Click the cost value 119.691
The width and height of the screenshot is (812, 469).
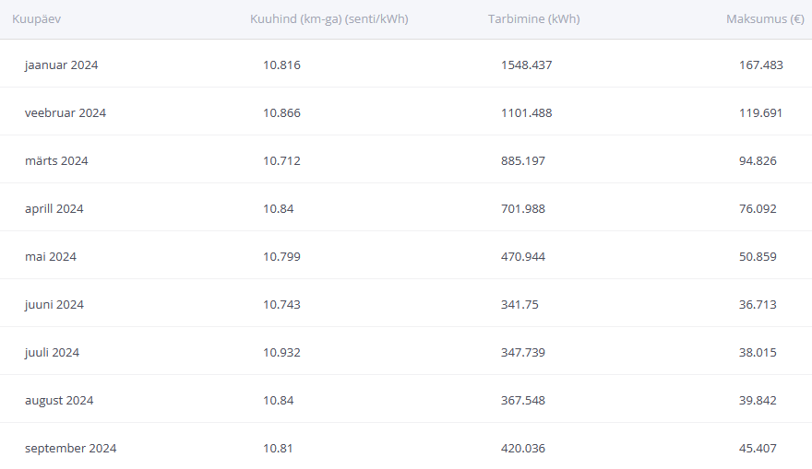tap(760, 113)
